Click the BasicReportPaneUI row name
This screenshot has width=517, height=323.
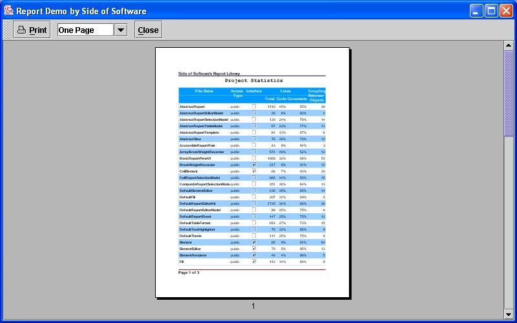[x=195, y=158]
